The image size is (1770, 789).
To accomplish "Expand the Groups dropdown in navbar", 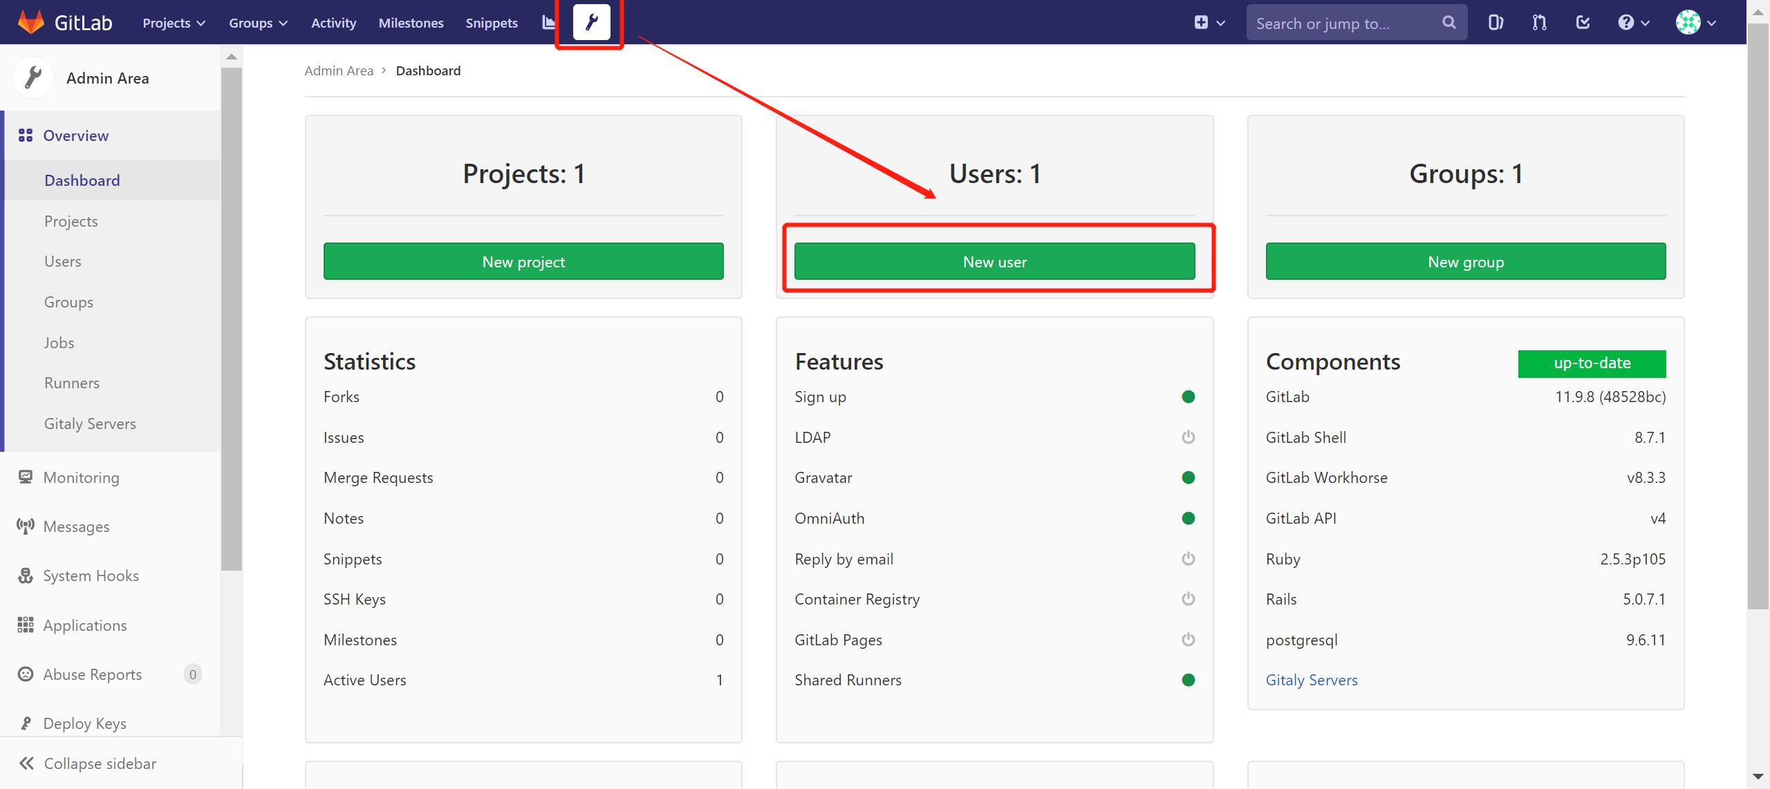I will (x=257, y=23).
